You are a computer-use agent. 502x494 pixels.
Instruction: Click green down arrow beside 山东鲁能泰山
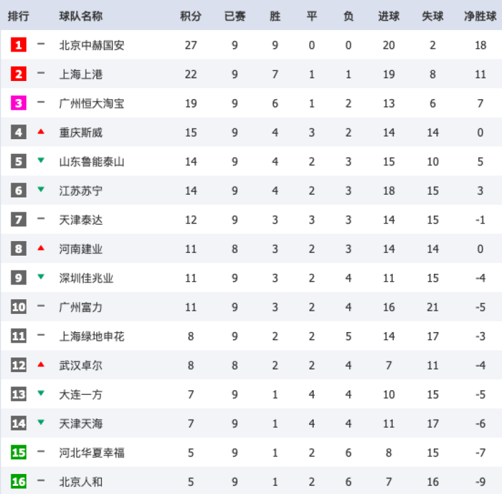41,161
